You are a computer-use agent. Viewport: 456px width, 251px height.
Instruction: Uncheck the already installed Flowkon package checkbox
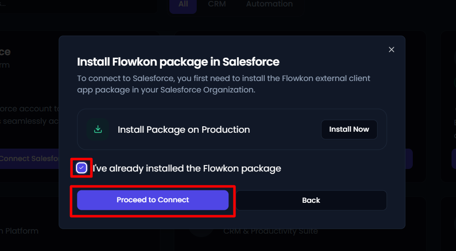81,168
